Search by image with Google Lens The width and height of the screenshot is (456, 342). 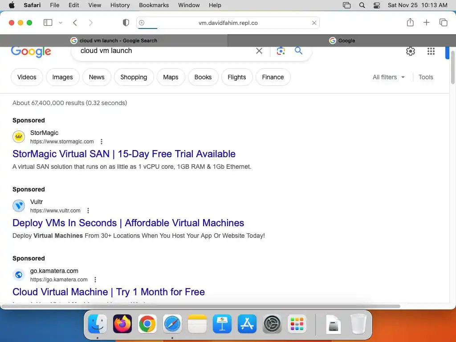(x=281, y=51)
